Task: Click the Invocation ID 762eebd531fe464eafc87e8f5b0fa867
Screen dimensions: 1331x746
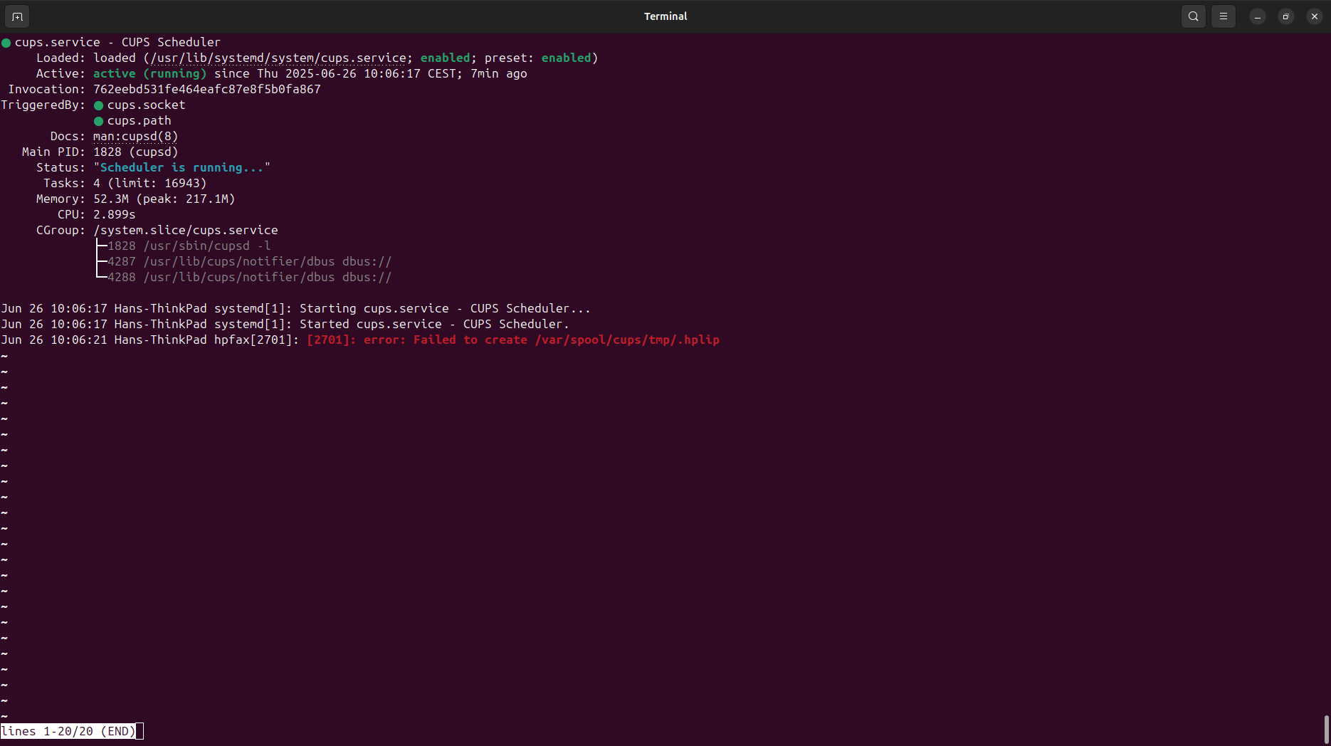Action: pos(207,89)
